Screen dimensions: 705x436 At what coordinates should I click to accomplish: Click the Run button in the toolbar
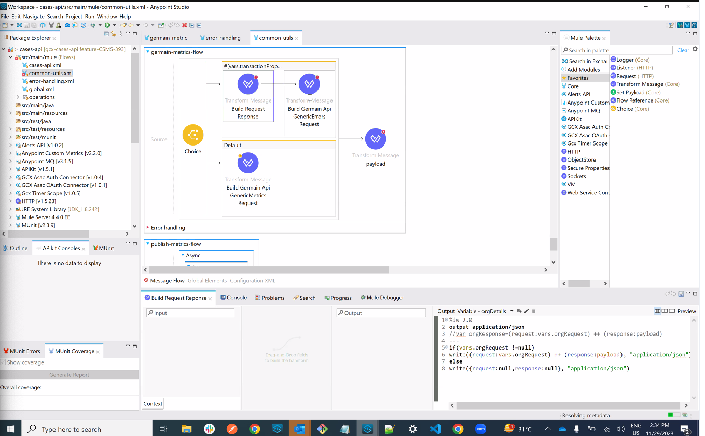107,25
